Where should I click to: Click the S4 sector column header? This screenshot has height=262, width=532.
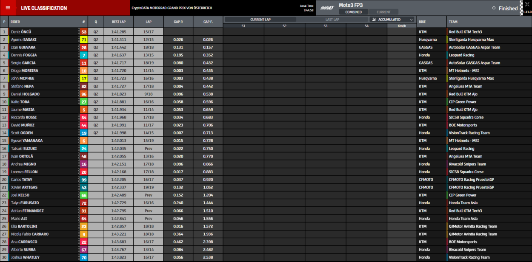pyautogui.click(x=366, y=26)
